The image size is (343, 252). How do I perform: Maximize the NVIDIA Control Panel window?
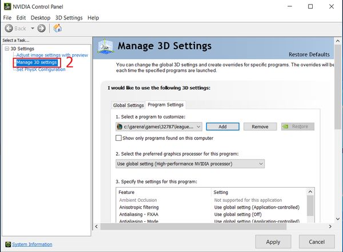310,6
